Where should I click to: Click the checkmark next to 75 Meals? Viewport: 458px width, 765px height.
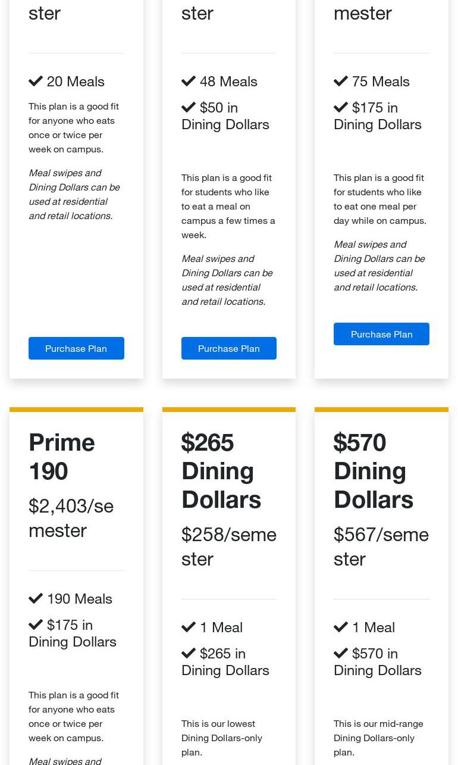click(341, 81)
